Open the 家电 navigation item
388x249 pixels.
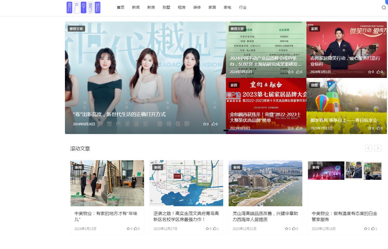pos(228,7)
